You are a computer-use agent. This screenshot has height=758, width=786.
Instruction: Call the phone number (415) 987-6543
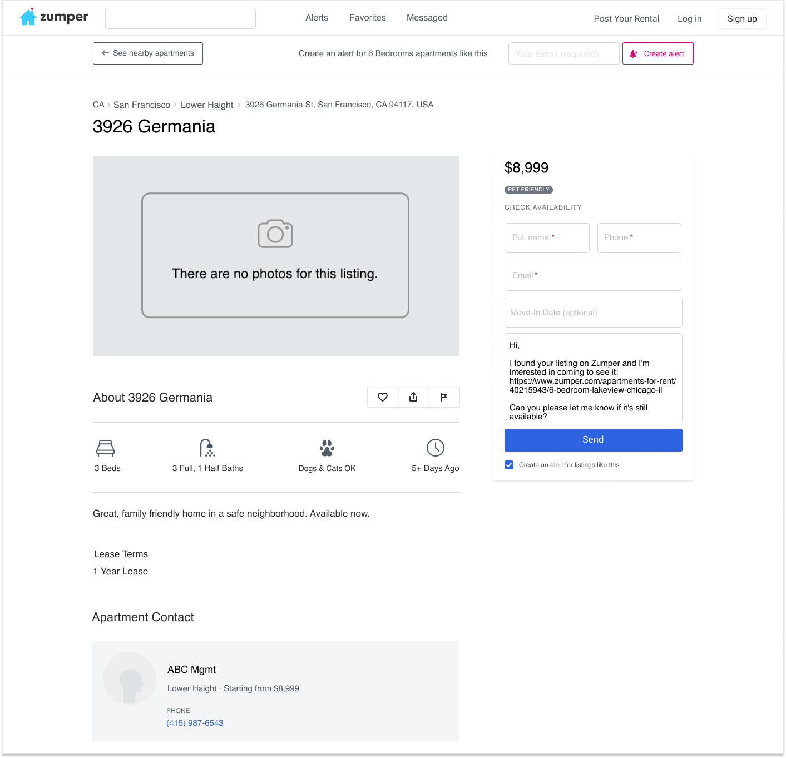tap(195, 723)
